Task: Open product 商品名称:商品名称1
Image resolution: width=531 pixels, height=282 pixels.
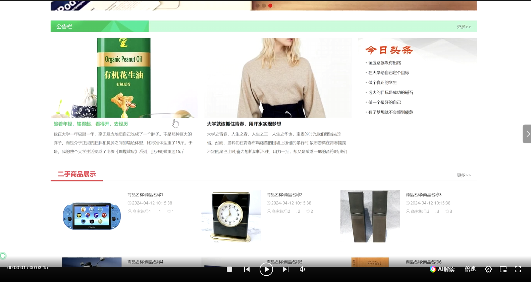Action: 145,195
